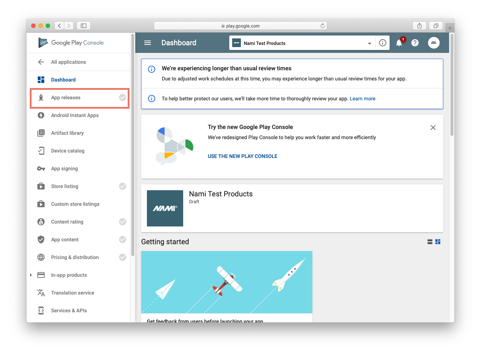Open Custom store listings
This screenshot has height=350, width=481.
coord(75,204)
